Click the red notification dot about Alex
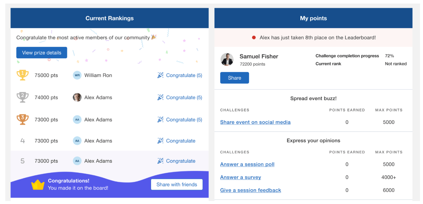Screen dimensions: 423x204 (254, 37)
